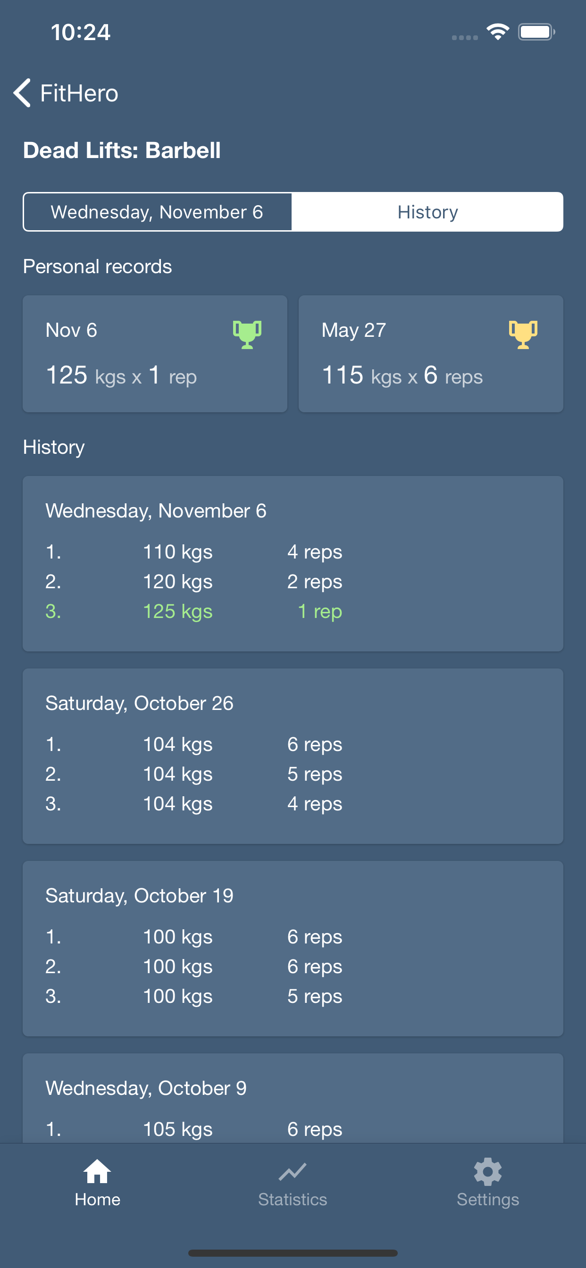Open Statistics chart icon
Viewport: 586px width, 1268px height.
click(x=293, y=1172)
